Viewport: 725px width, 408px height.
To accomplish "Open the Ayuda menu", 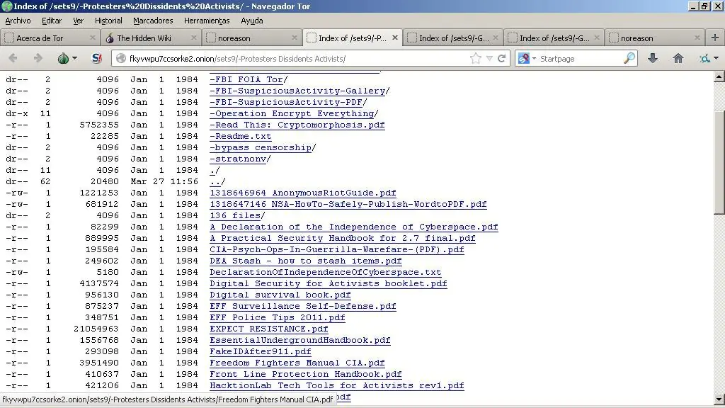I will click(251, 21).
